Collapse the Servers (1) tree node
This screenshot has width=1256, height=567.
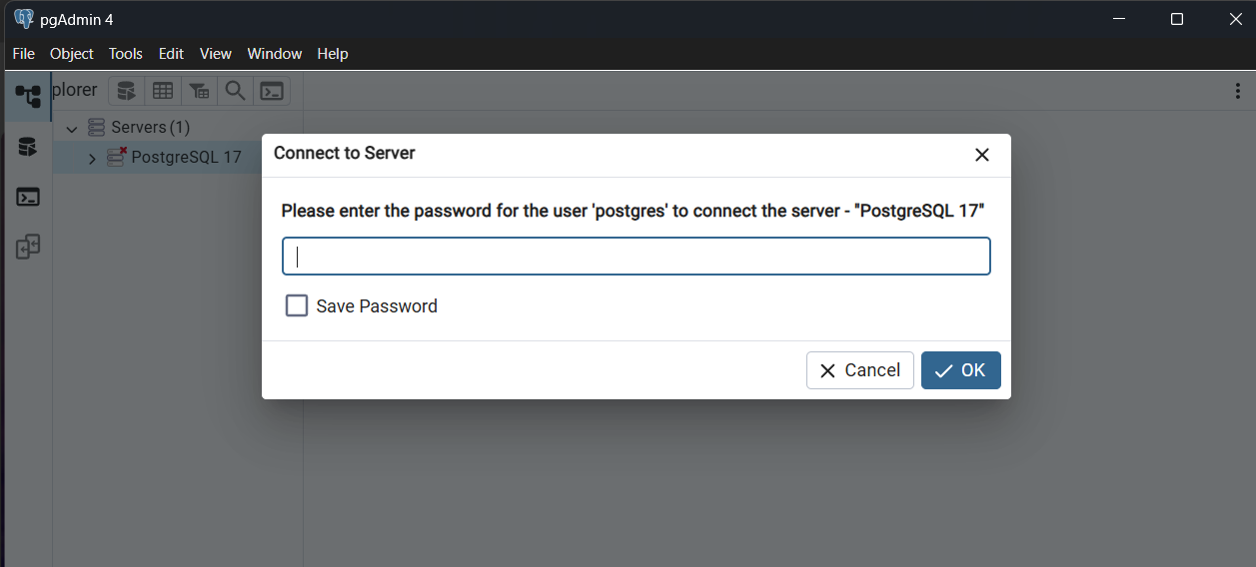[72, 129]
